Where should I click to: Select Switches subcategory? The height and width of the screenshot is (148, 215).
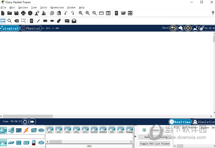coord(11,143)
